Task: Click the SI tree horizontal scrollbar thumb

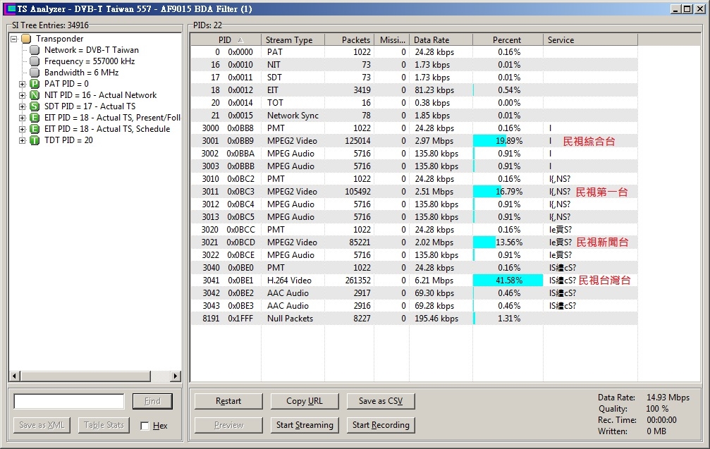Action: [x=85, y=376]
